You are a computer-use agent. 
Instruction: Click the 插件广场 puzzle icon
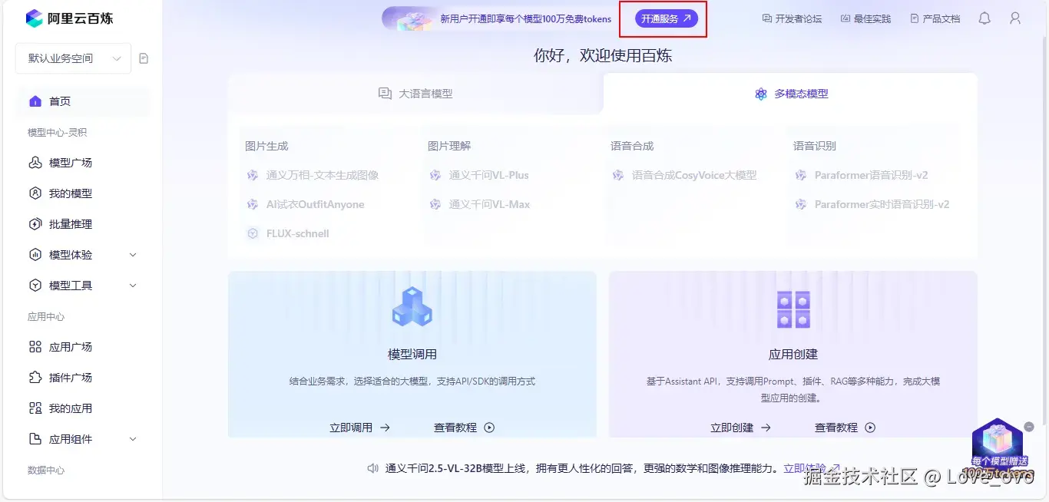tap(35, 378)
